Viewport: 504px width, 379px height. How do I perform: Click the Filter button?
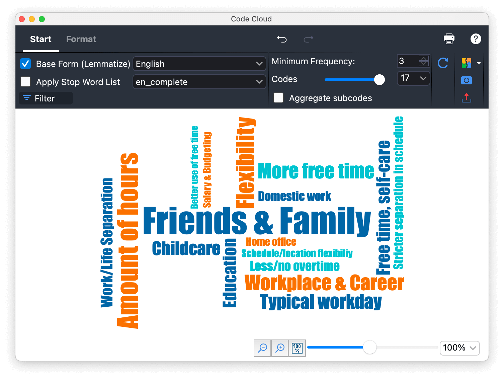tap(46, 98)
